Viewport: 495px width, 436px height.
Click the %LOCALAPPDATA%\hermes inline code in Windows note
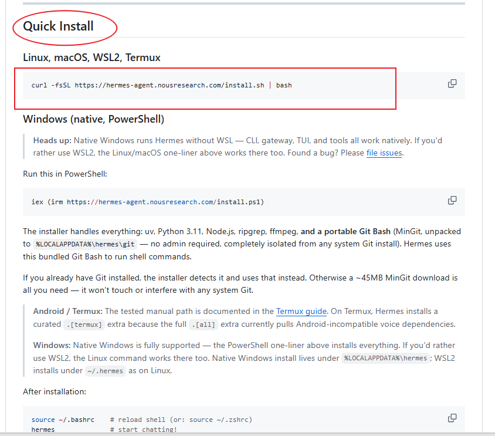385,359
